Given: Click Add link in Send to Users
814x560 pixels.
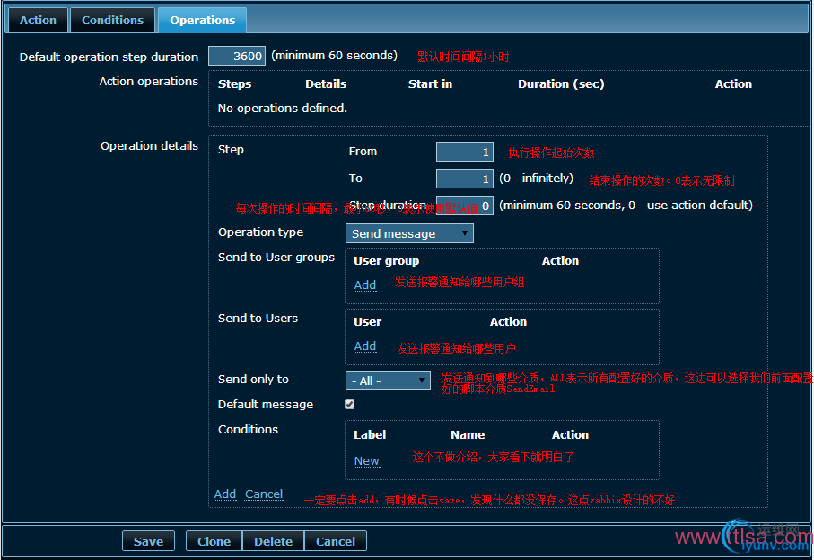Looking at the screenshot, I should [x=364, y=346].
